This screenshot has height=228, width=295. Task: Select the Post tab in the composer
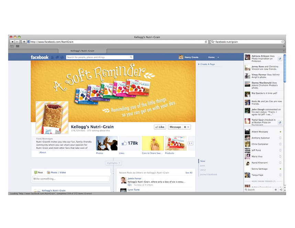(38, 172)
